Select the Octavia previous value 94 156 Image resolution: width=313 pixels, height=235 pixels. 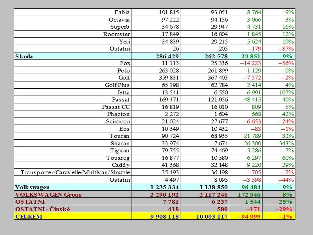pyautogui.click(x=219, y=20)
